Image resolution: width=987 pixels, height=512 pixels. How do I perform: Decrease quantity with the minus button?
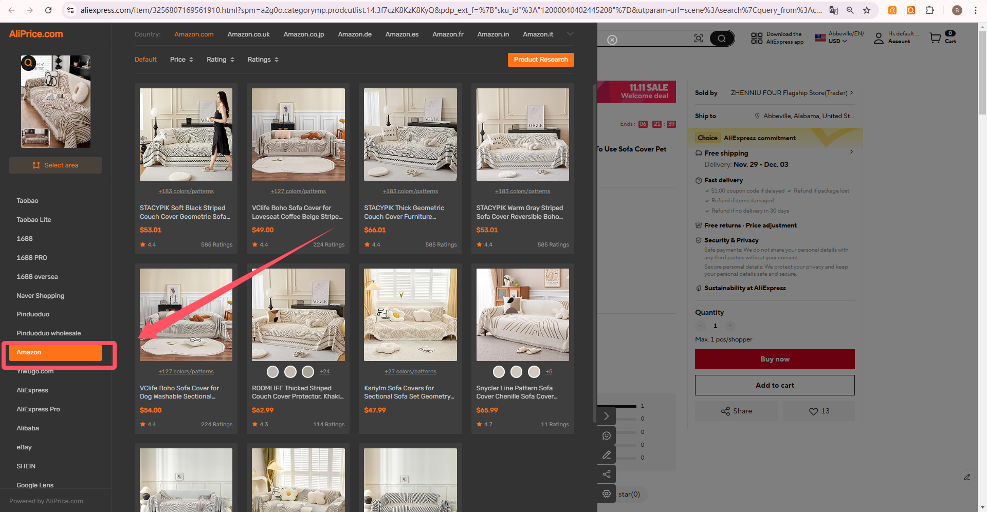pyautogui.click(x=700, y=326)
